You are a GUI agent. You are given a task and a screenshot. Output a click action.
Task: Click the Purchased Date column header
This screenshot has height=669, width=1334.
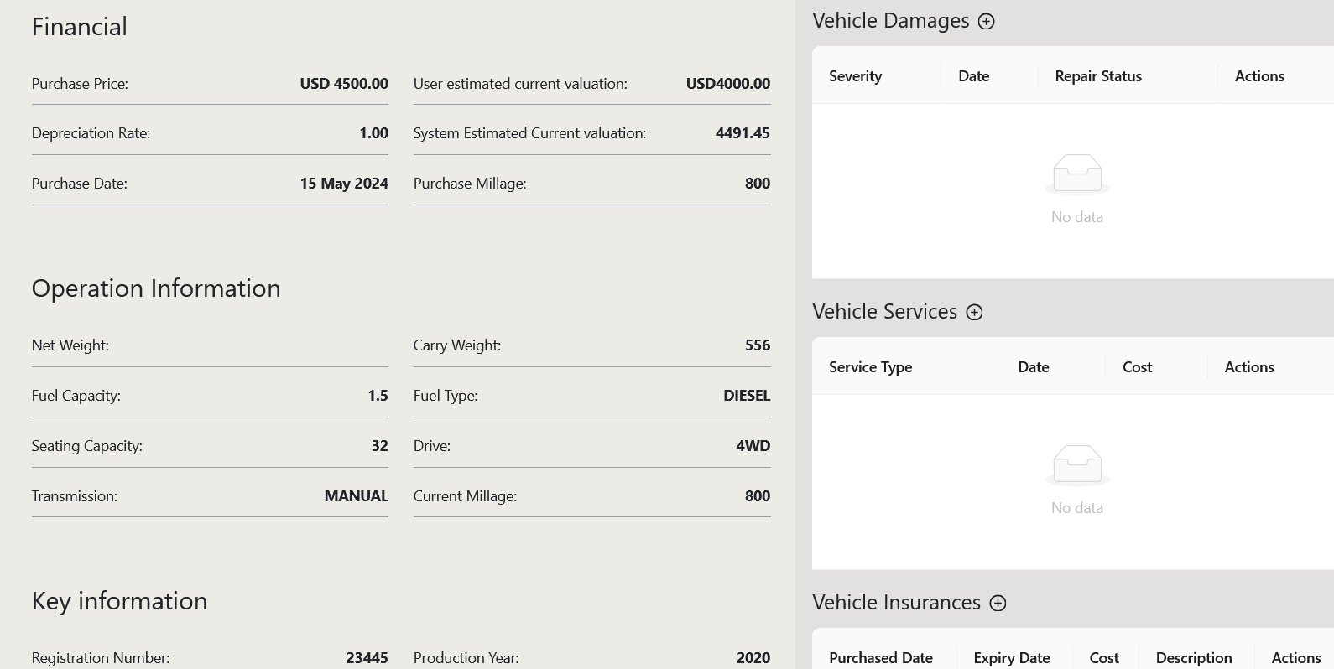pyautogui.click(x=881, y=658)
